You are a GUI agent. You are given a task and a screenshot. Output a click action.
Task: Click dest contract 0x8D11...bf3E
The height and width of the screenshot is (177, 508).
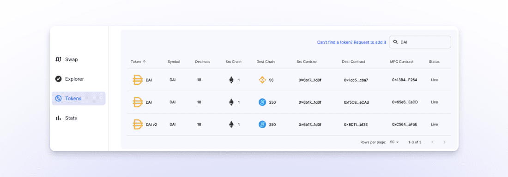pyautogui.click(x=356, y=124)
